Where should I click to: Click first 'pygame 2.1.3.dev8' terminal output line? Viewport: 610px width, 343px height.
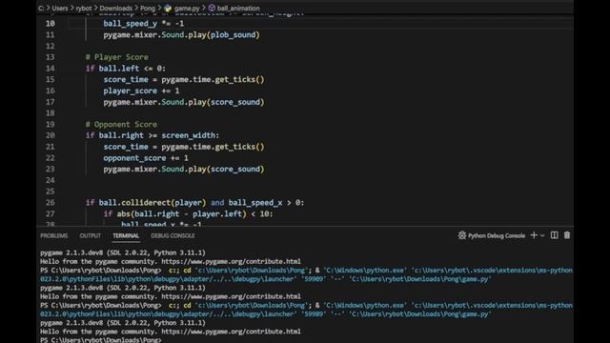(x=123, y=252)
